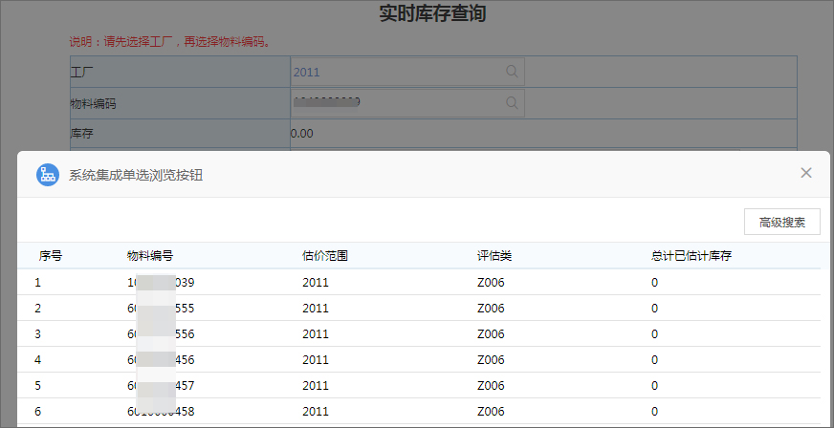834x428 pixels.
Task: Click the 评估类 column header
Action: pyautogui.click(x=494, y=256)
